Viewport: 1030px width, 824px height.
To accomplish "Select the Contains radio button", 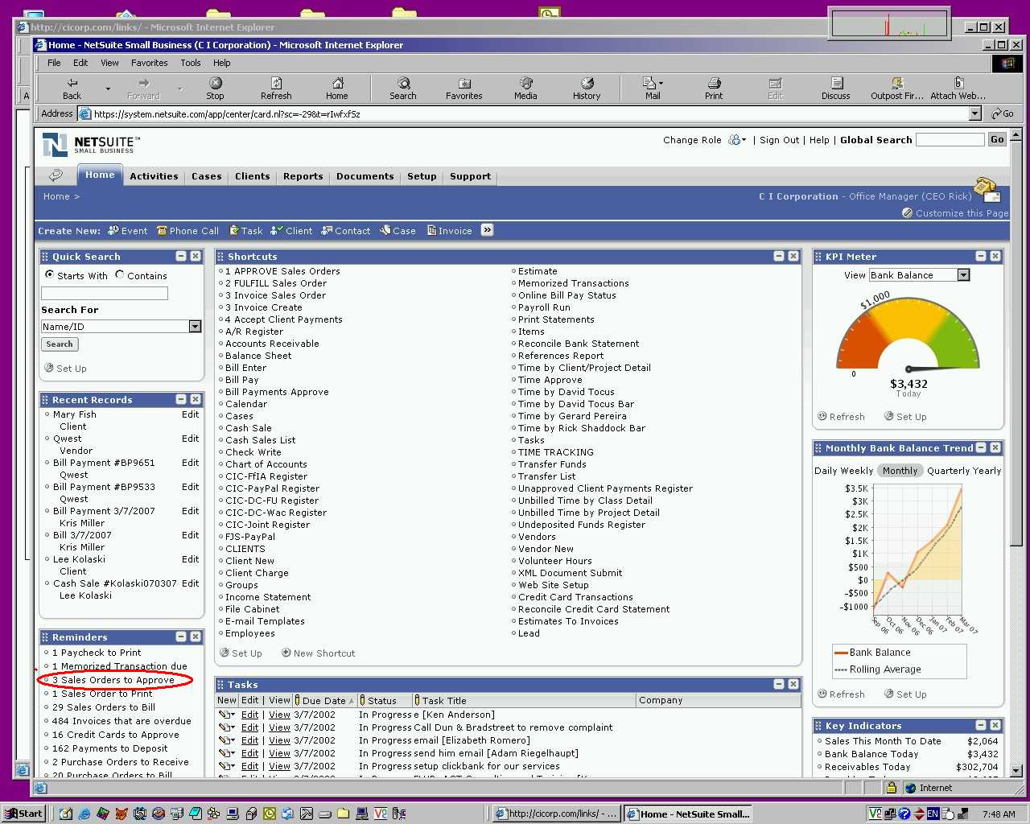I will pyautogui.click(x=120, y=275).
